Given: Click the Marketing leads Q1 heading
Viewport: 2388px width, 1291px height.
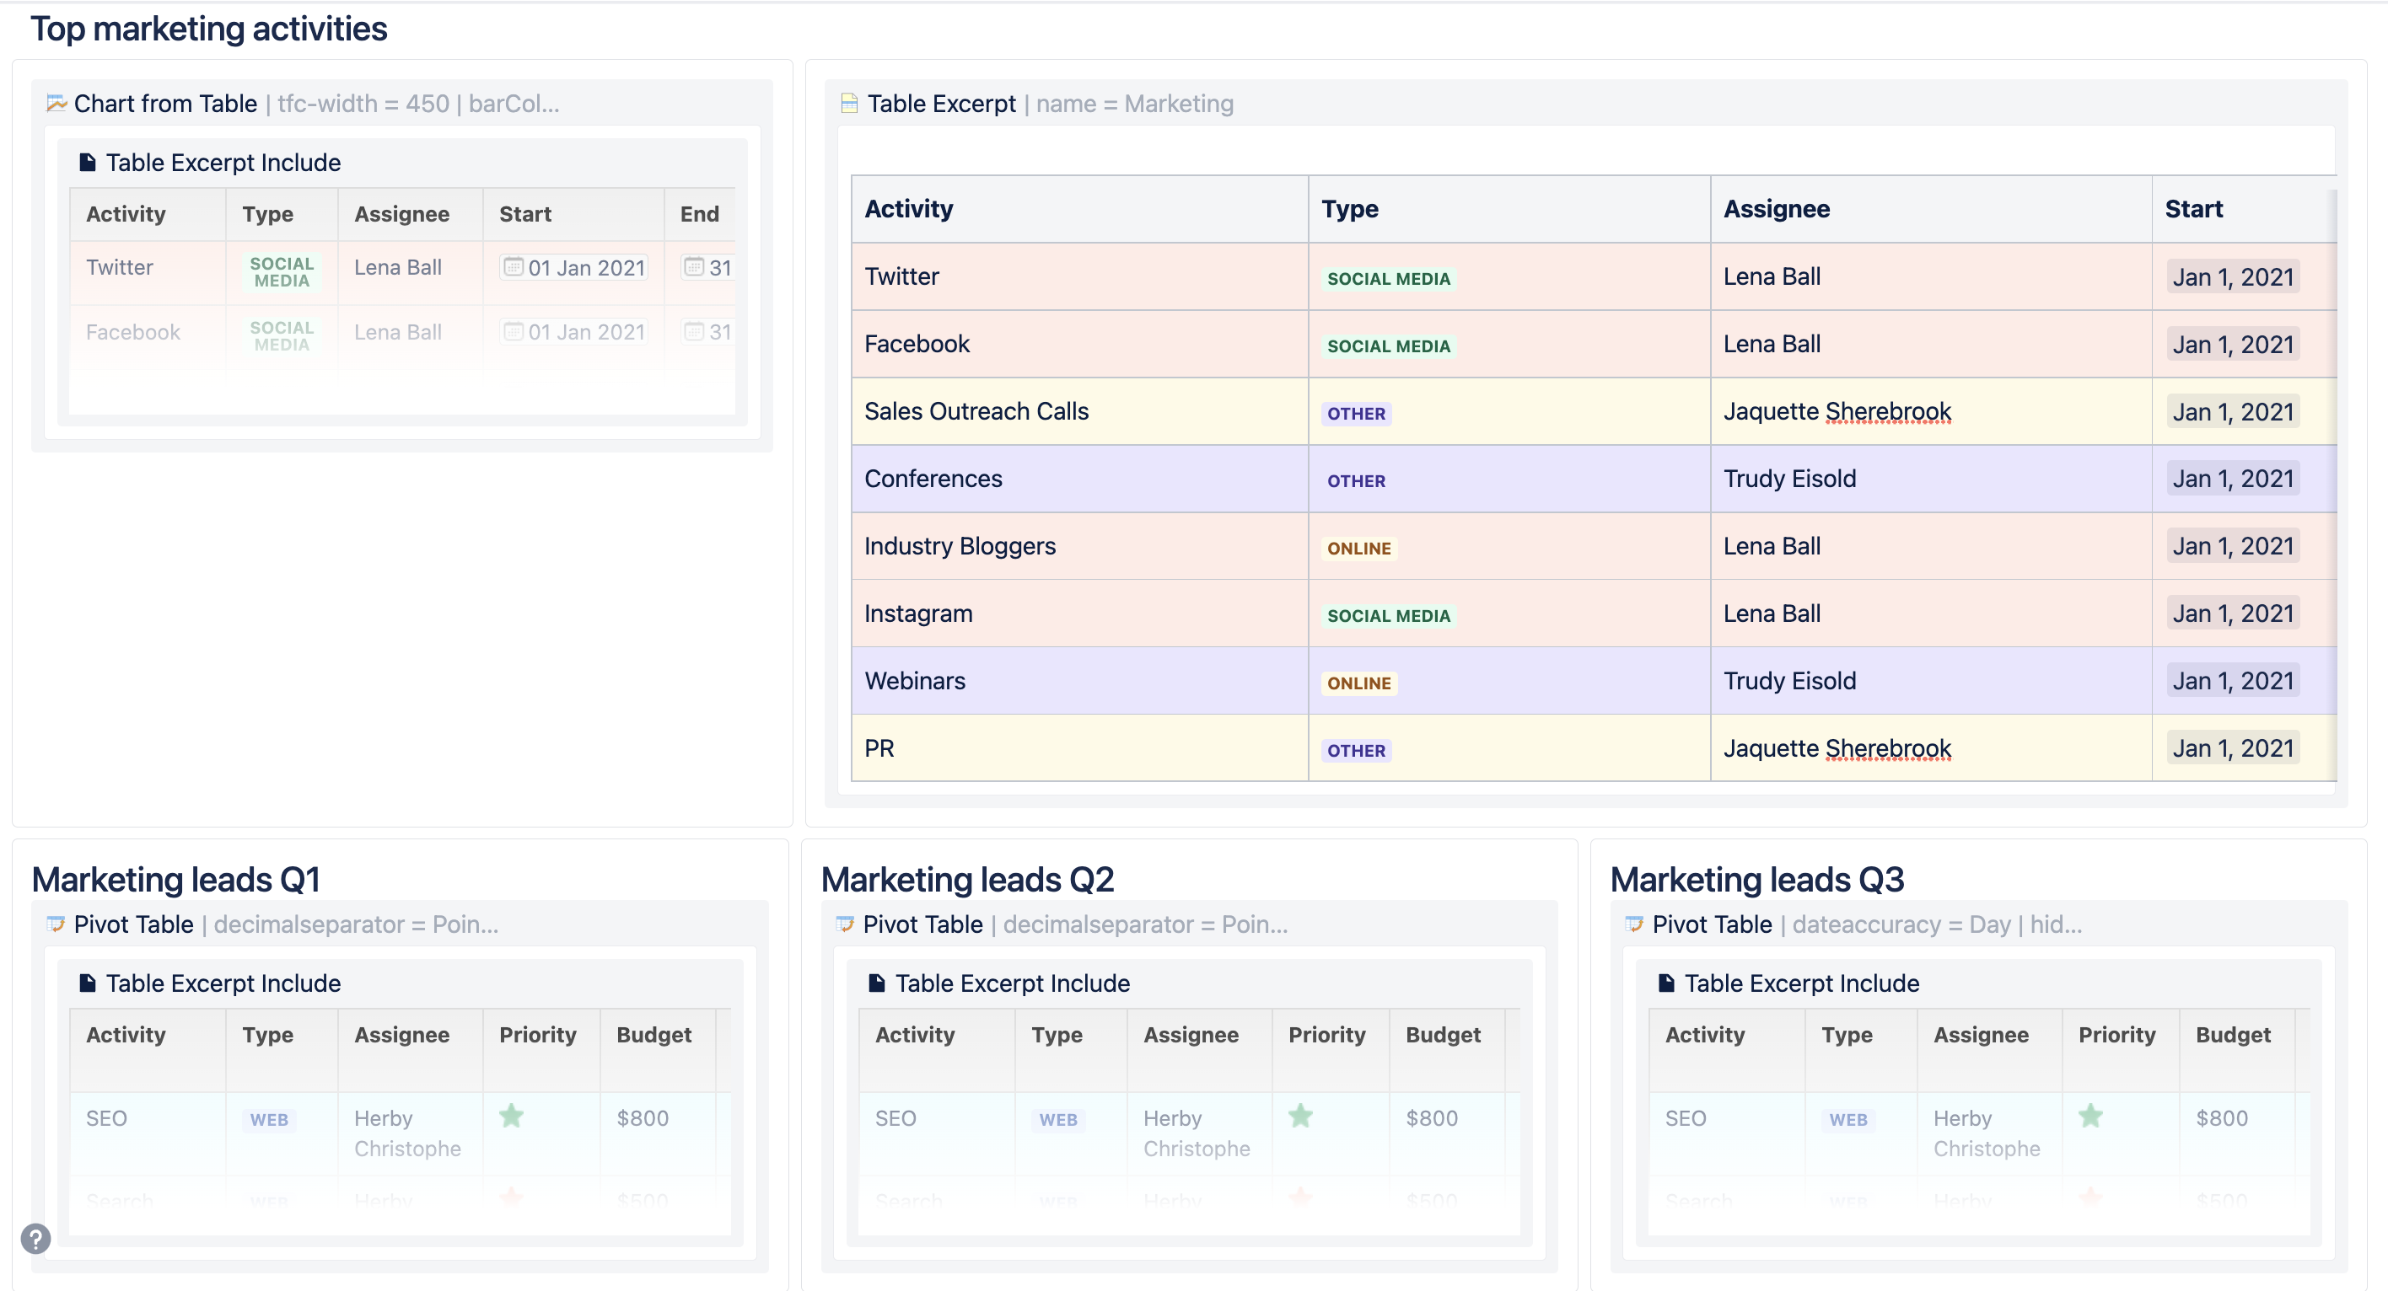Looking at the screenshot, I should pyautogui.click(x=176, y=879).
